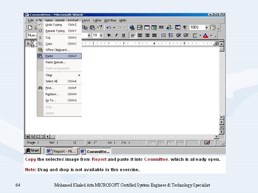Open the font size 10 dropdown
The width and height of the screenshot is (258, 193).
tap(101, 35)
